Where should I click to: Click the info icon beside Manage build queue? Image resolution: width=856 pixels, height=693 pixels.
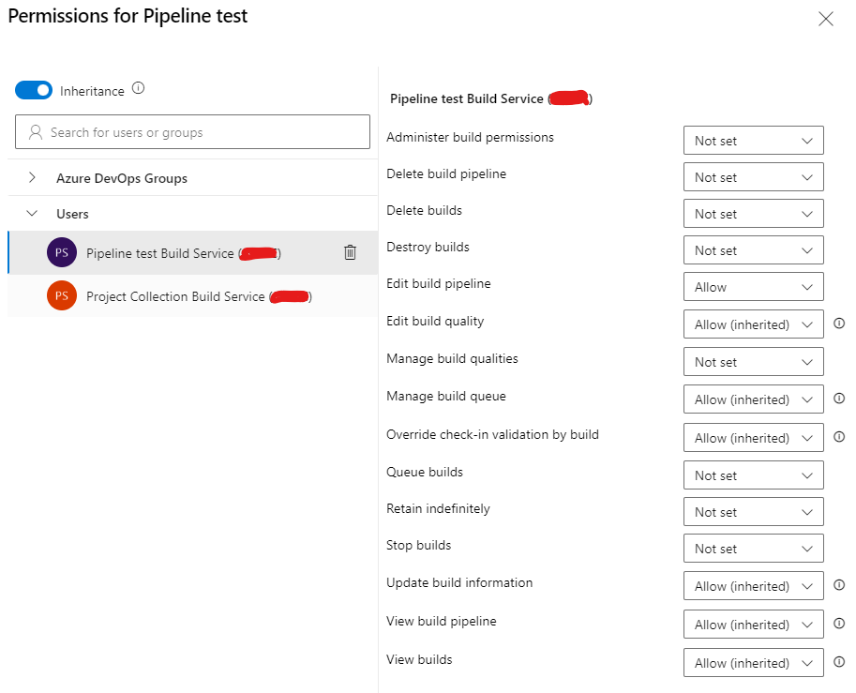click(837, 399)
